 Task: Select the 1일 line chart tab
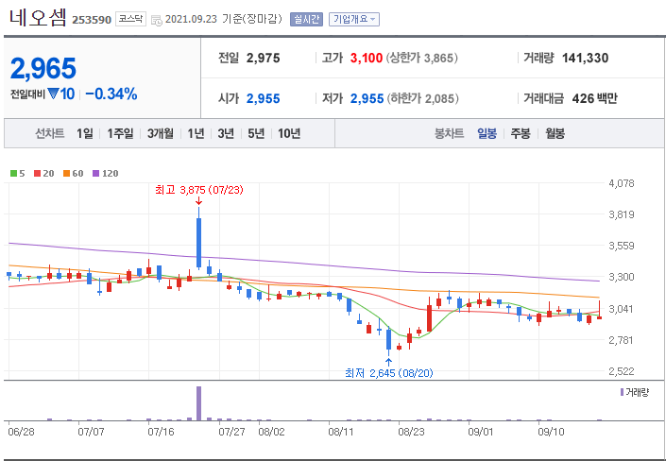84,134
